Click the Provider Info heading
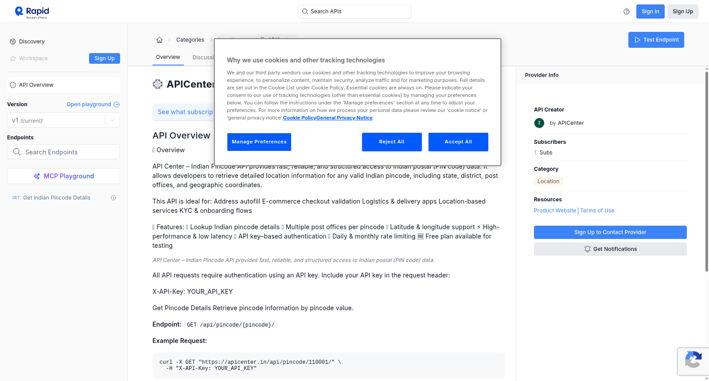709x381 pixels. pyautogui.click(x=542, y=75)
